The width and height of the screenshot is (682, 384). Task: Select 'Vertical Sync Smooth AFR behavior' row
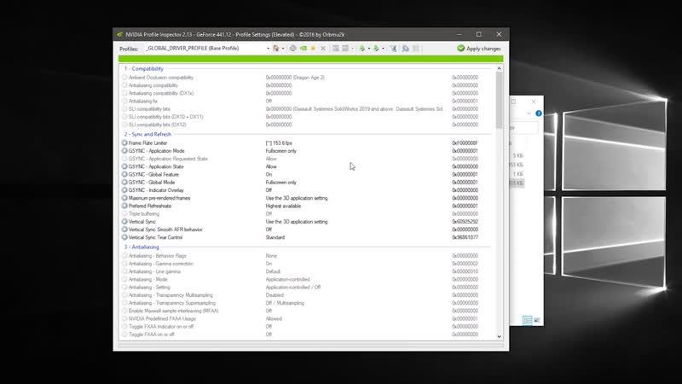pyautogui.click(x=307, y=230)
